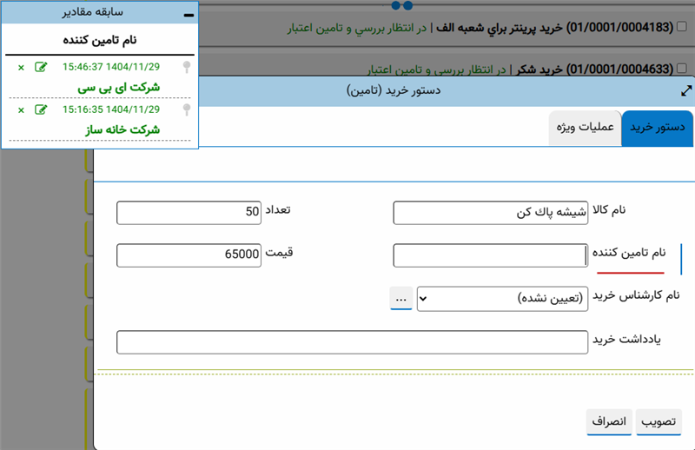Click the تصویب button
This screenshot has width=695, height=450.
coord(659,420)
